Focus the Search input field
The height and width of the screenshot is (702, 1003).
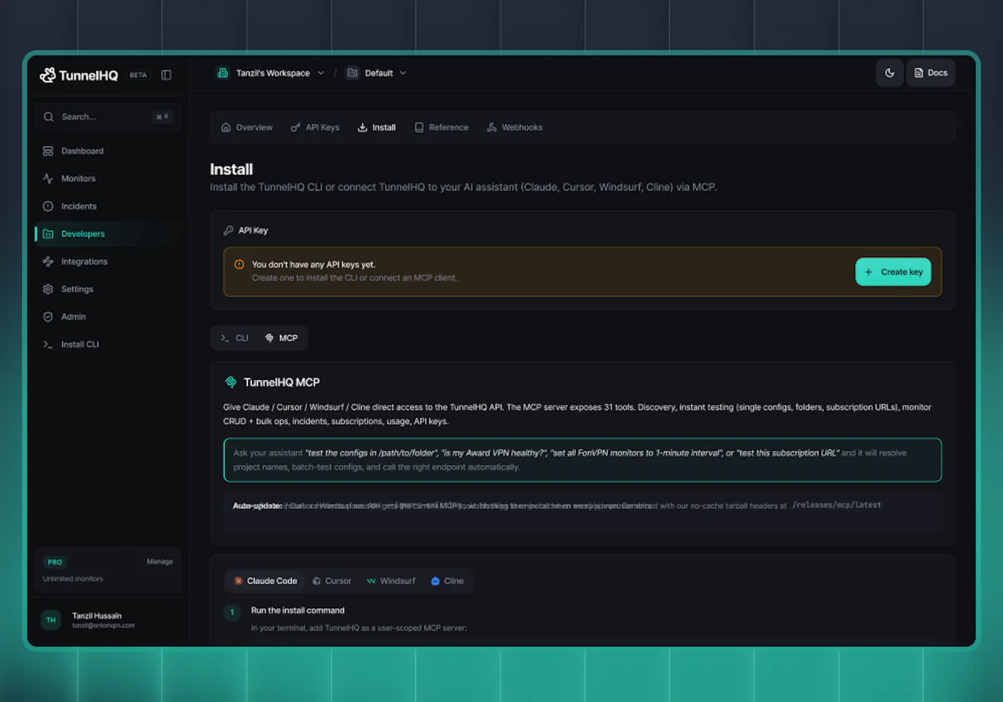(108, 117)
